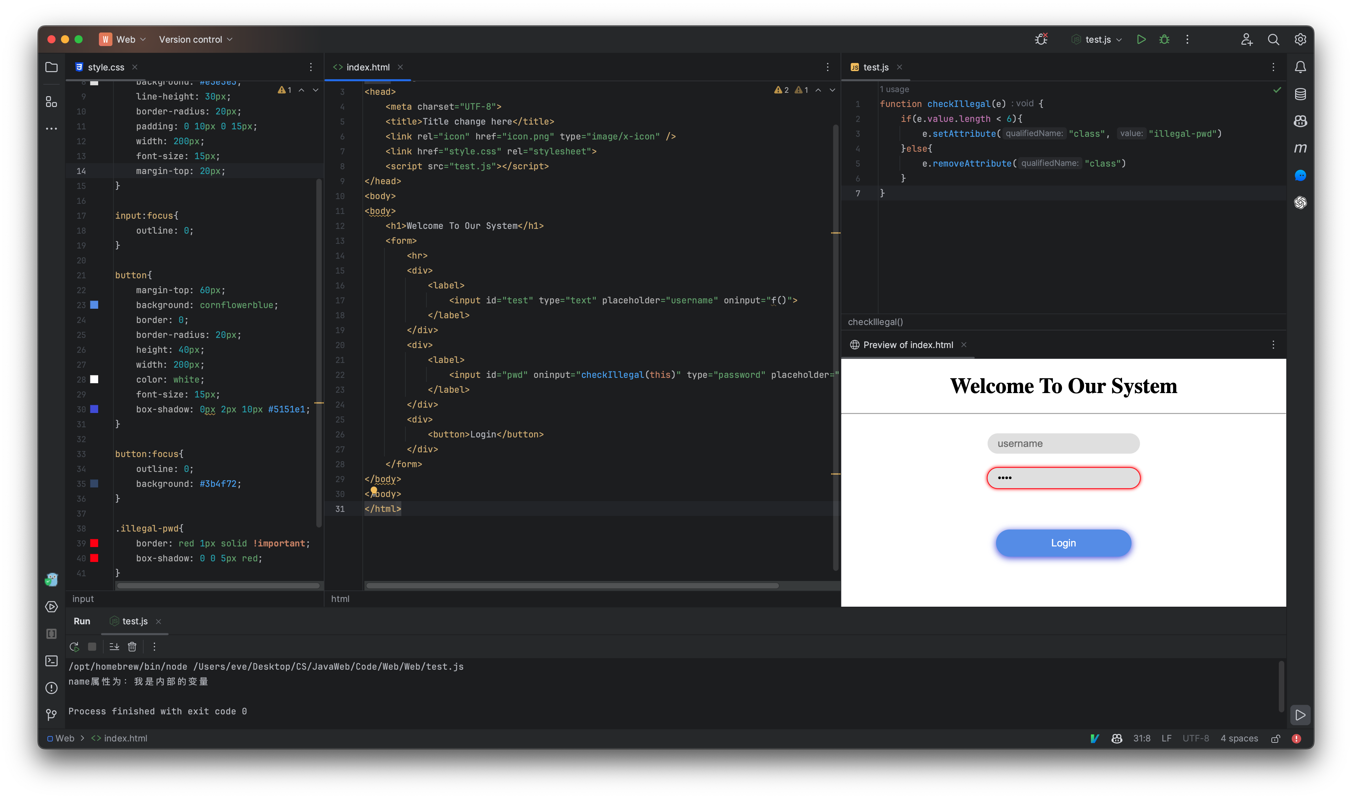Switch to the style.css tab
Viewport: 1352px width, 799px height.
(x=106, y=67)
